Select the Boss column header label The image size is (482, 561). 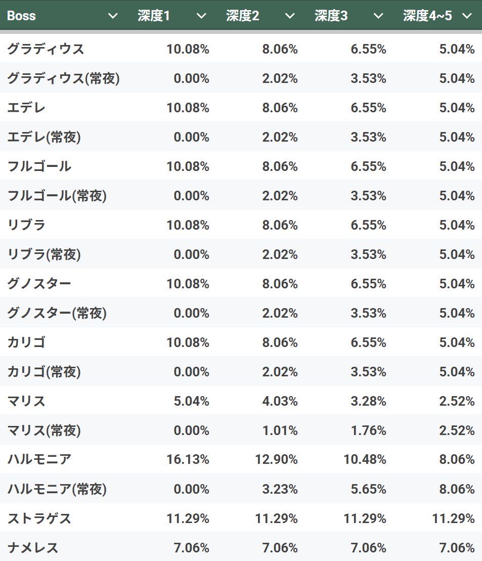pyautogui.click(x=21, y=16)
